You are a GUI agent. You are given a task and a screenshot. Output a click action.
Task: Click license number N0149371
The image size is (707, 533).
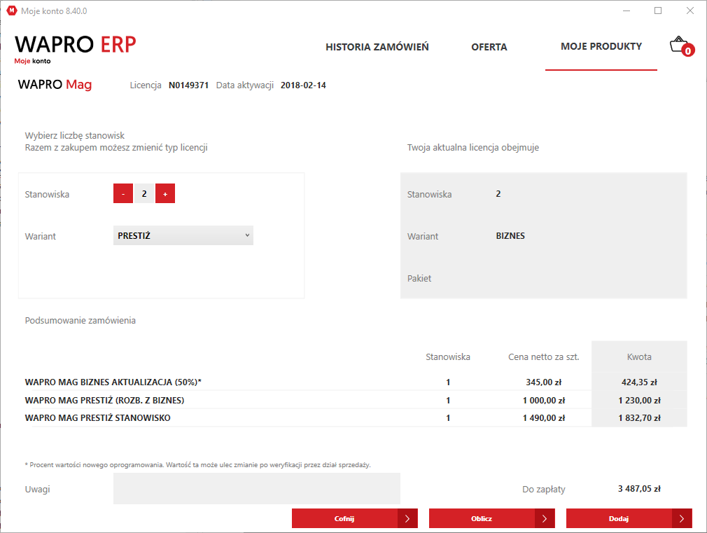coord(188,85)
